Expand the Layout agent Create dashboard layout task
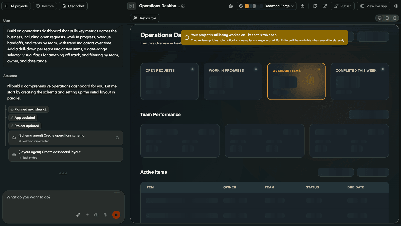 66,154
